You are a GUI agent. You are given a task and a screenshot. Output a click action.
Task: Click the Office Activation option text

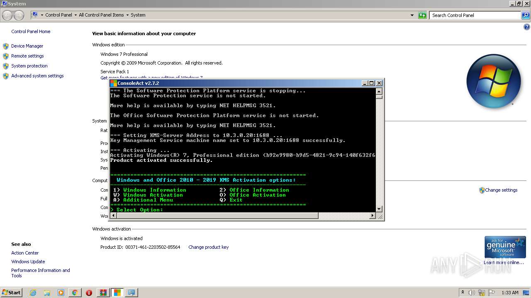click(258, 195)
